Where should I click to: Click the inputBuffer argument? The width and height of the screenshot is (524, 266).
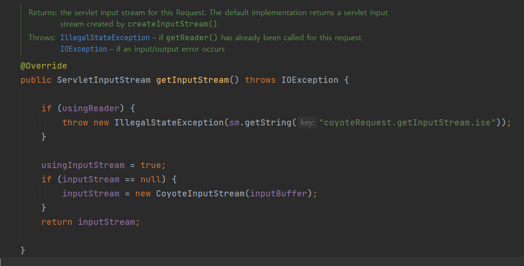coord(278,194)
